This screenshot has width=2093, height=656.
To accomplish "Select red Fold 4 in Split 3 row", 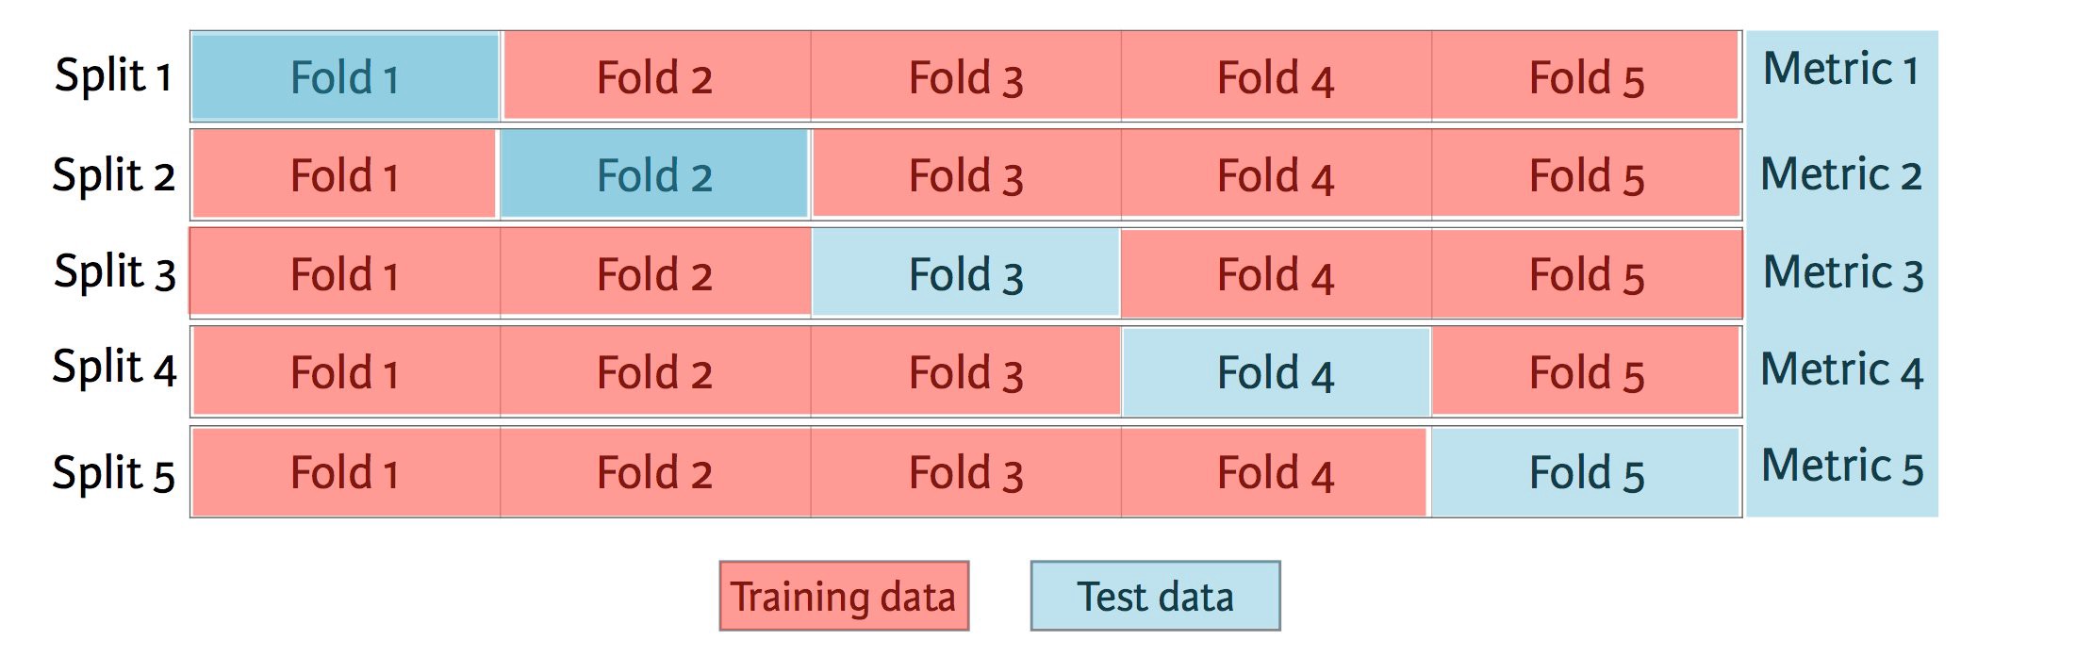I will click(1276, 273).
